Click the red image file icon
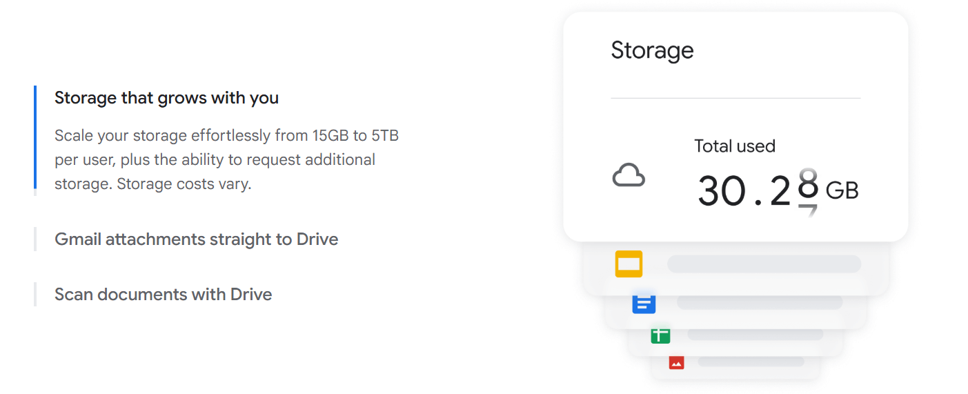Screen dimensions: 968x394 (676, 362)
